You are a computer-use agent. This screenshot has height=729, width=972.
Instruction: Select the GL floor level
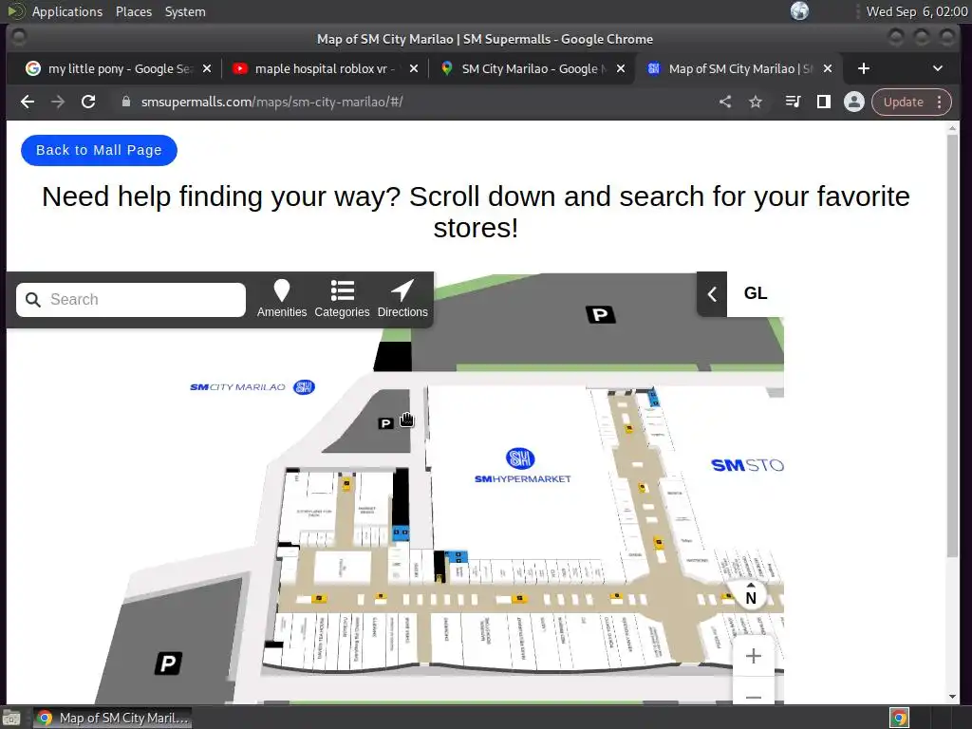click(x=755, y=293)
